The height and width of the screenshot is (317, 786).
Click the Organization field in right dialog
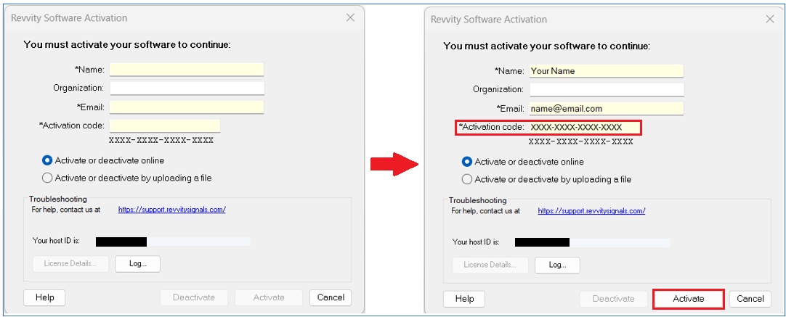pyautogui.click(x=607, y=90)
